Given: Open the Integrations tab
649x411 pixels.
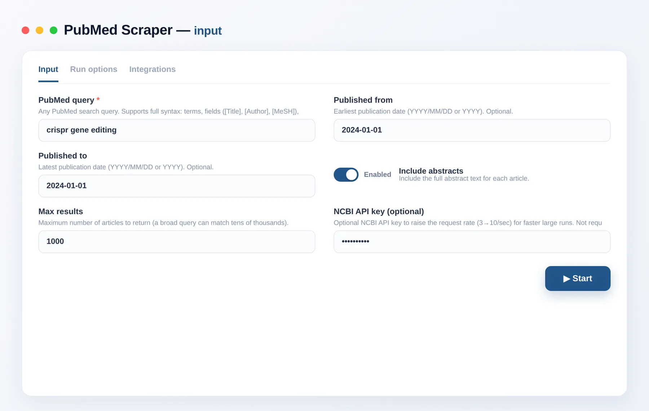Looking at the screenshot, I should [x=153, y=69].
